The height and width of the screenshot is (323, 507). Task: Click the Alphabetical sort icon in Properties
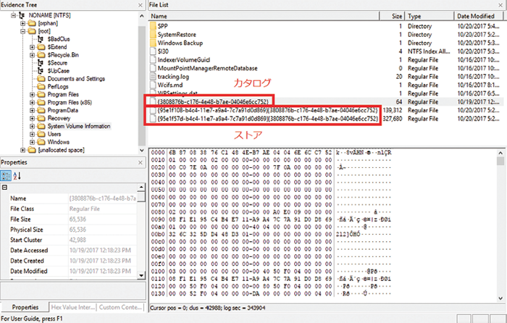[17, 175]
